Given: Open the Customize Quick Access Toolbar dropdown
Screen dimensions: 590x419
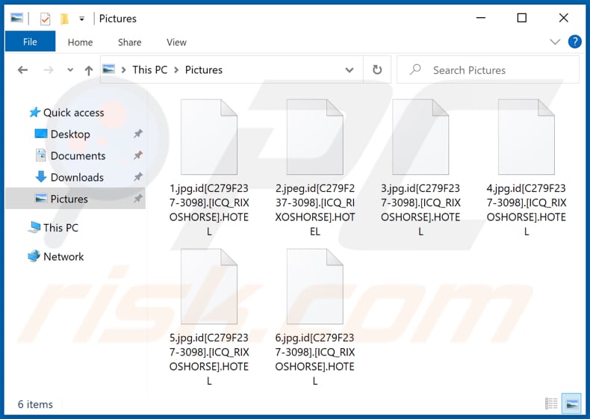Looking at the screenshot, I should pyautogui.click(x=81, y=19).
